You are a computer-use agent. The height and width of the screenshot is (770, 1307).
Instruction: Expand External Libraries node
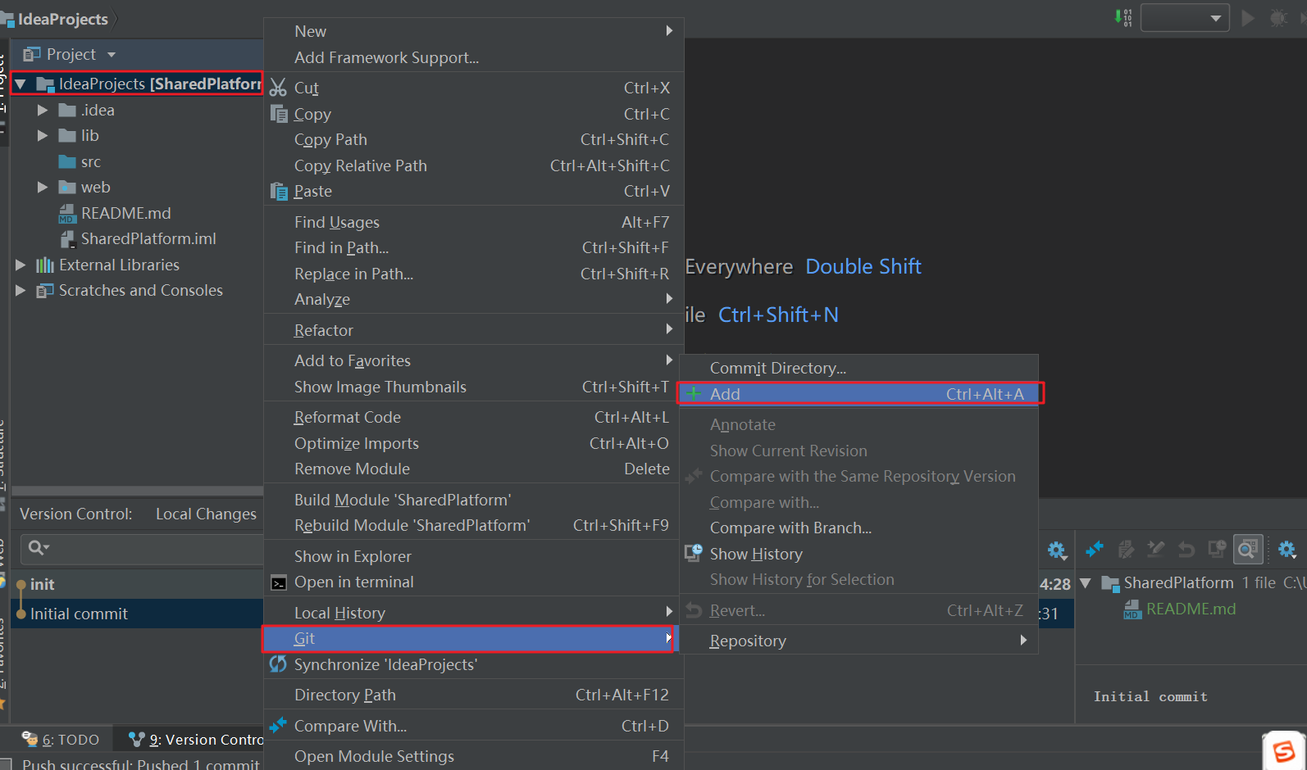[x=20, y=265]
